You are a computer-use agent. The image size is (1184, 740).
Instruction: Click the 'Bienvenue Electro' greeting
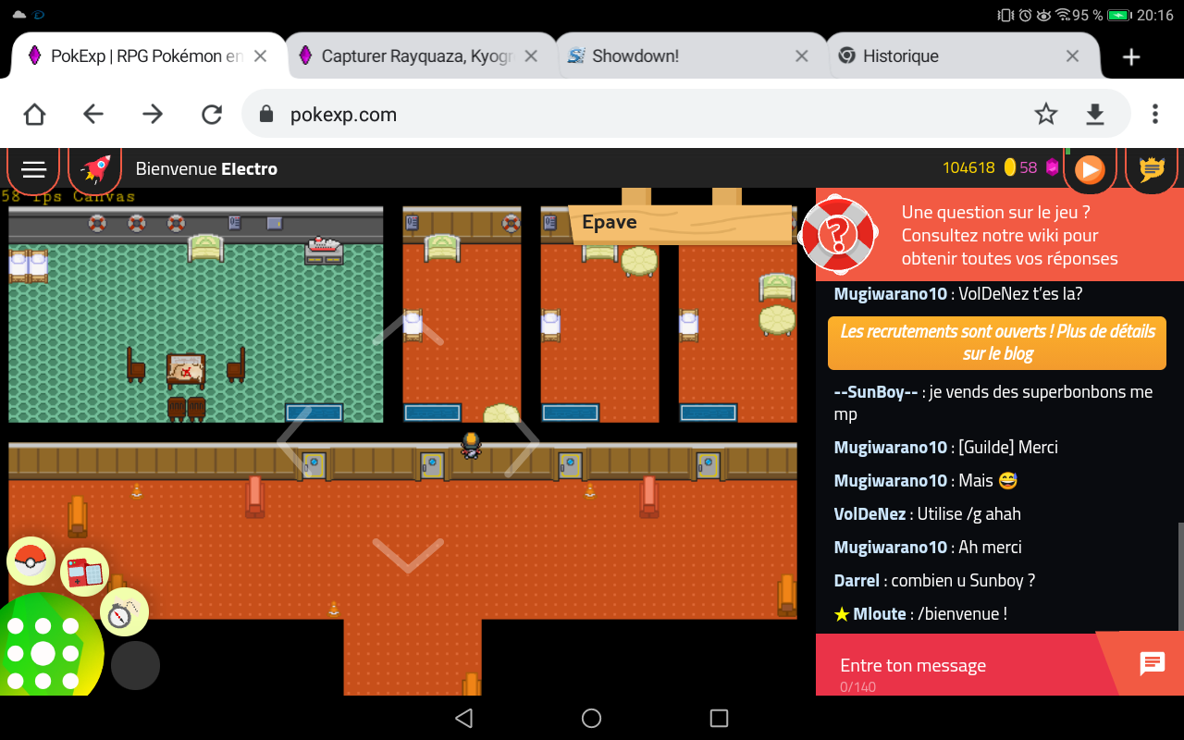206,168
